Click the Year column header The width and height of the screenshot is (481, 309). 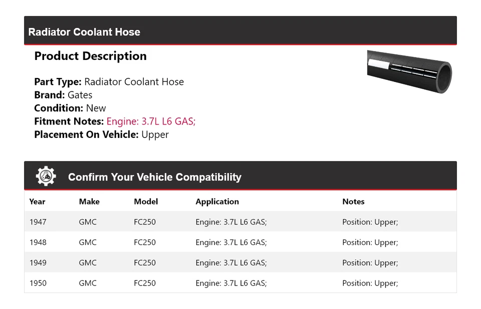tap(37, 201)
